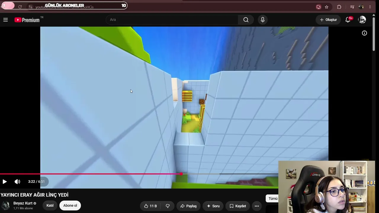Click the cast/install icon in the address bar
Viewport: 379px width, 213px height.
coord(319,7)
